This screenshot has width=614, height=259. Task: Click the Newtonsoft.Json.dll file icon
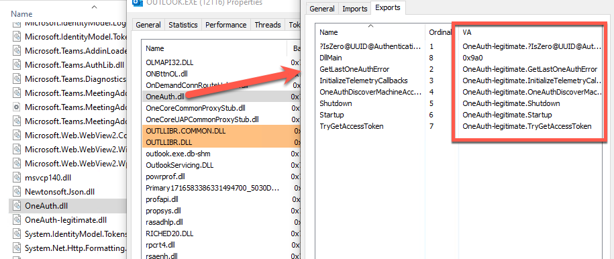pyautogui.click(x=17, y=192)
